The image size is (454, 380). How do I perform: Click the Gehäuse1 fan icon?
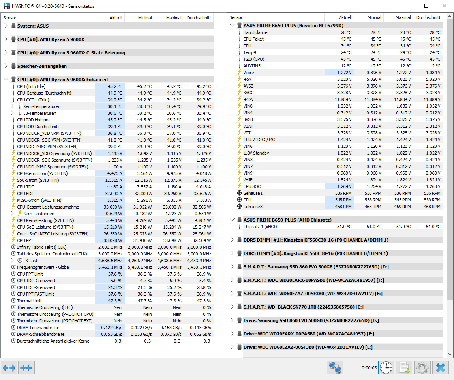pyautogui.click(x=240, y=193)
